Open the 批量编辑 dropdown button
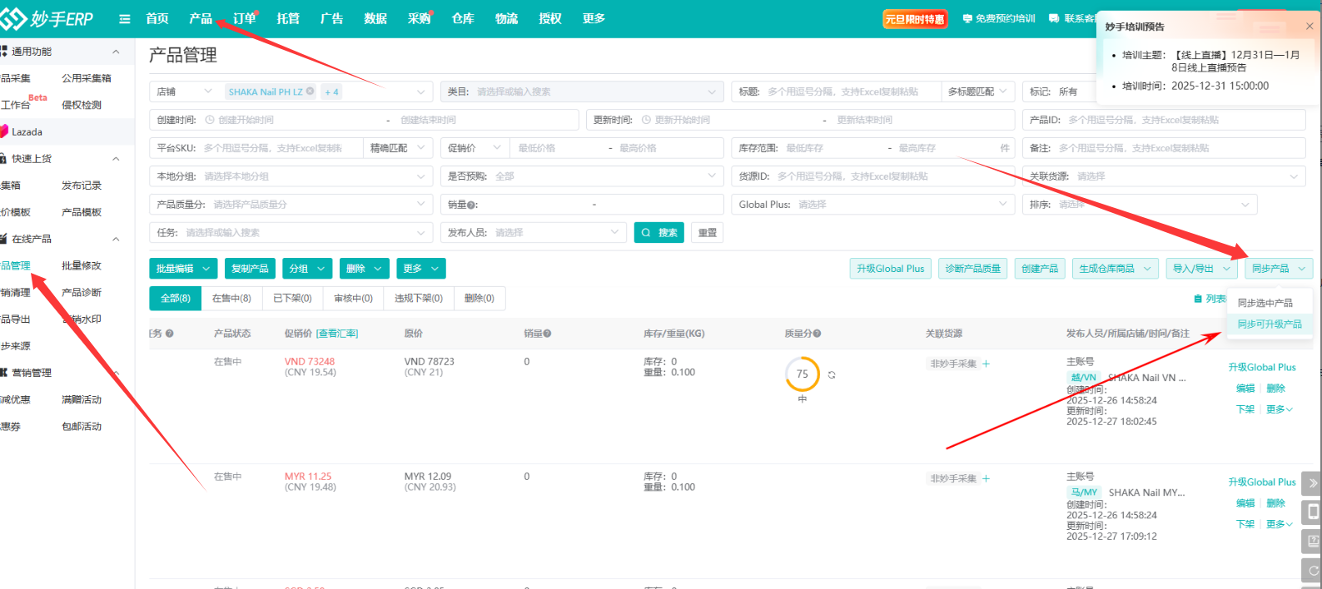The width and height of the screenshot is (1322, 589). point(184,269)
